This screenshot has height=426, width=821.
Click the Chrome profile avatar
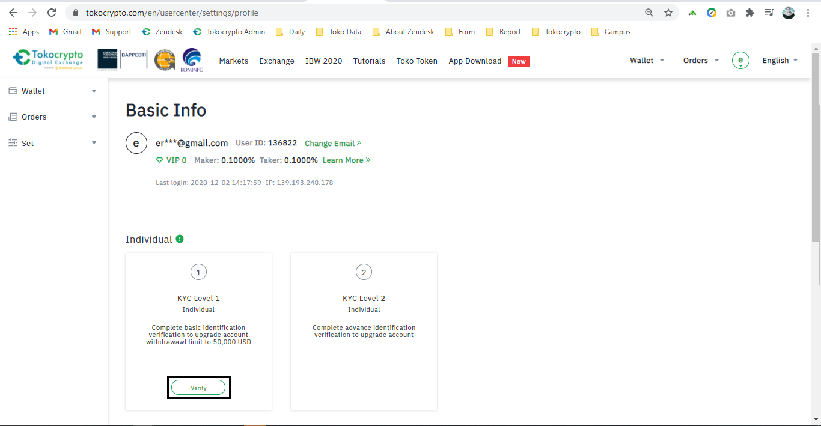click(789, 13)
